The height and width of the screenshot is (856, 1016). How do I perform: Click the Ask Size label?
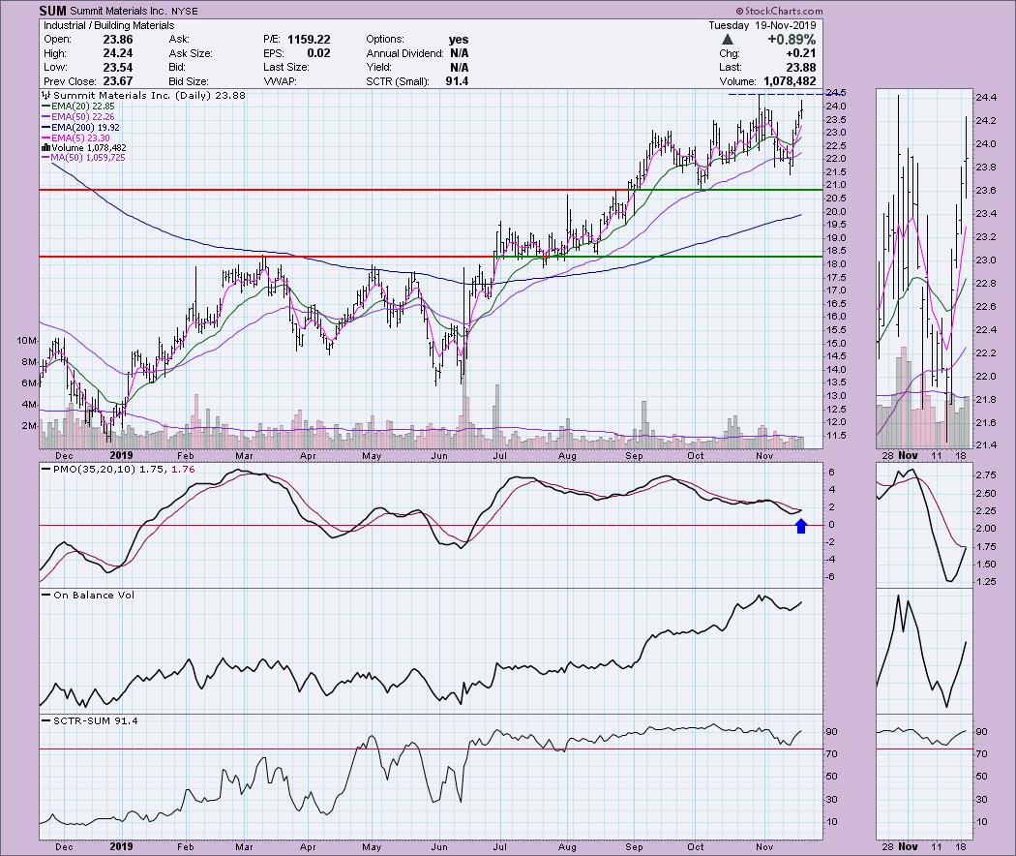coord(191,54)
